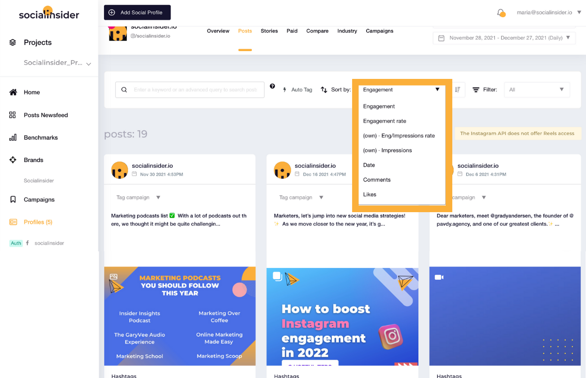The width and height of the screenshot is (586, 378).
Task: Click the Filter lines icon
Action: (476, 90)
